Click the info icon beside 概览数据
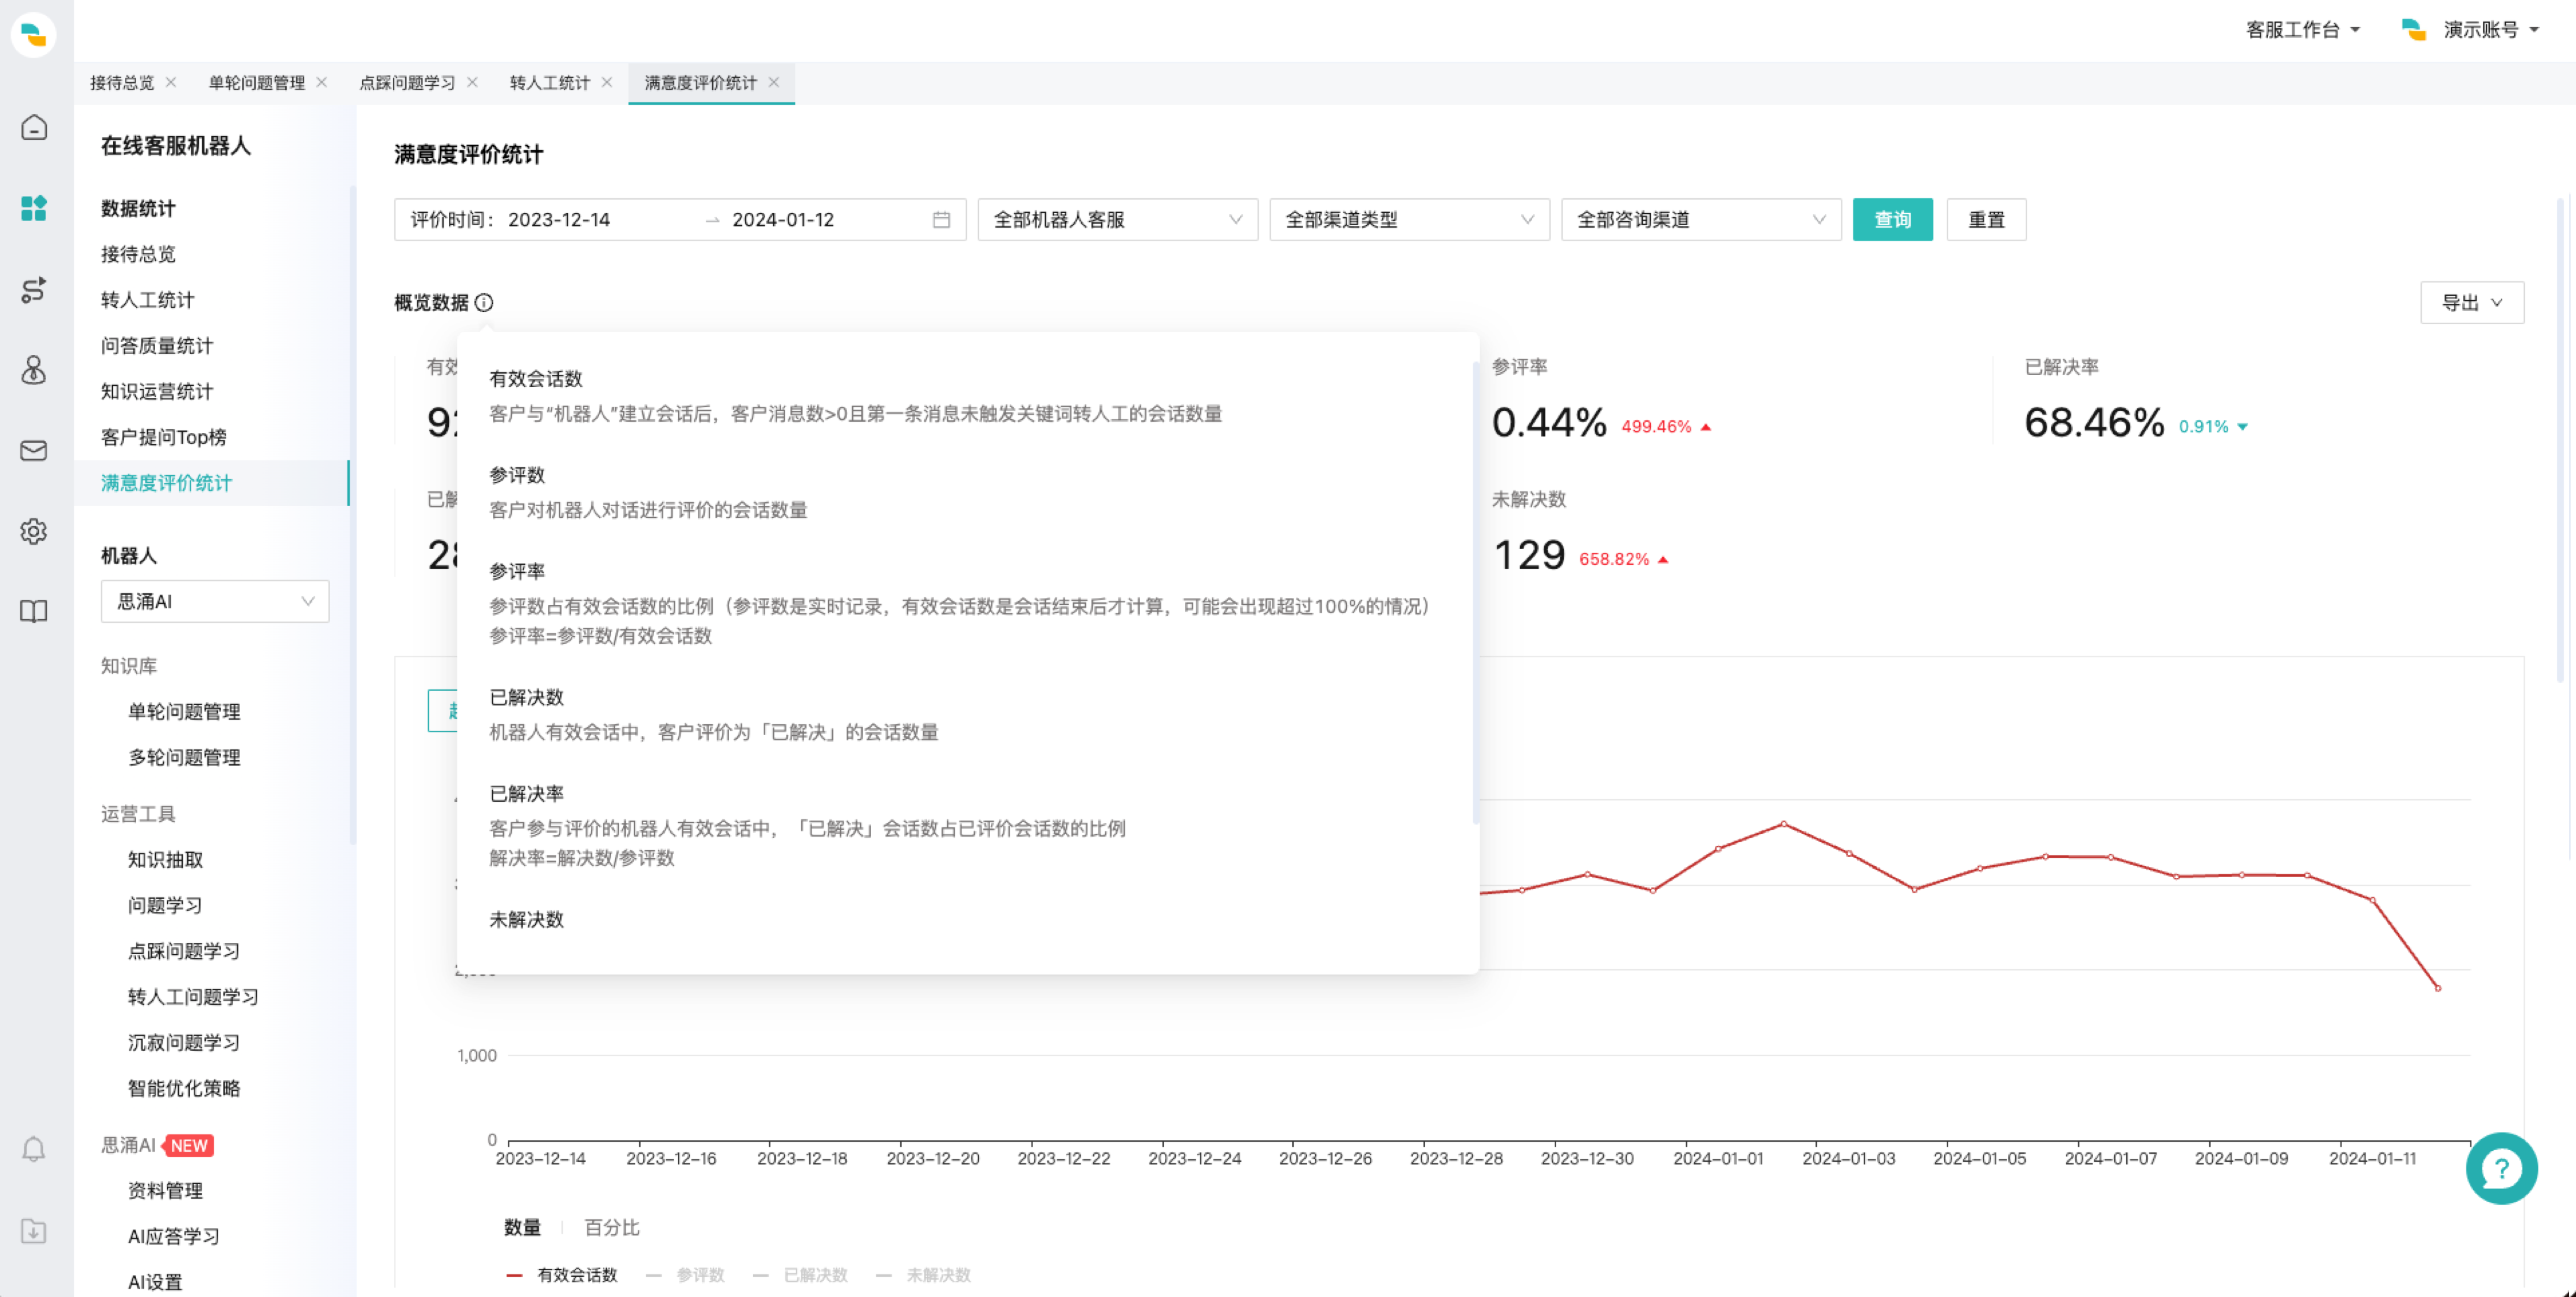 click(484, 302)
